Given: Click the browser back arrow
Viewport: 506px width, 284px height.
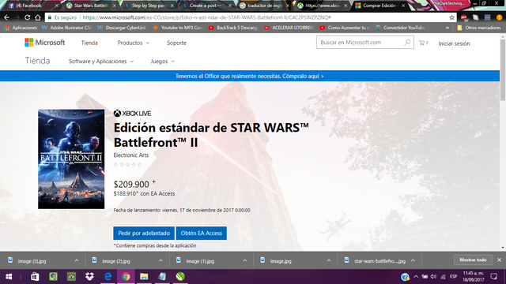Looking at the screenshot, I should point(6,17).
